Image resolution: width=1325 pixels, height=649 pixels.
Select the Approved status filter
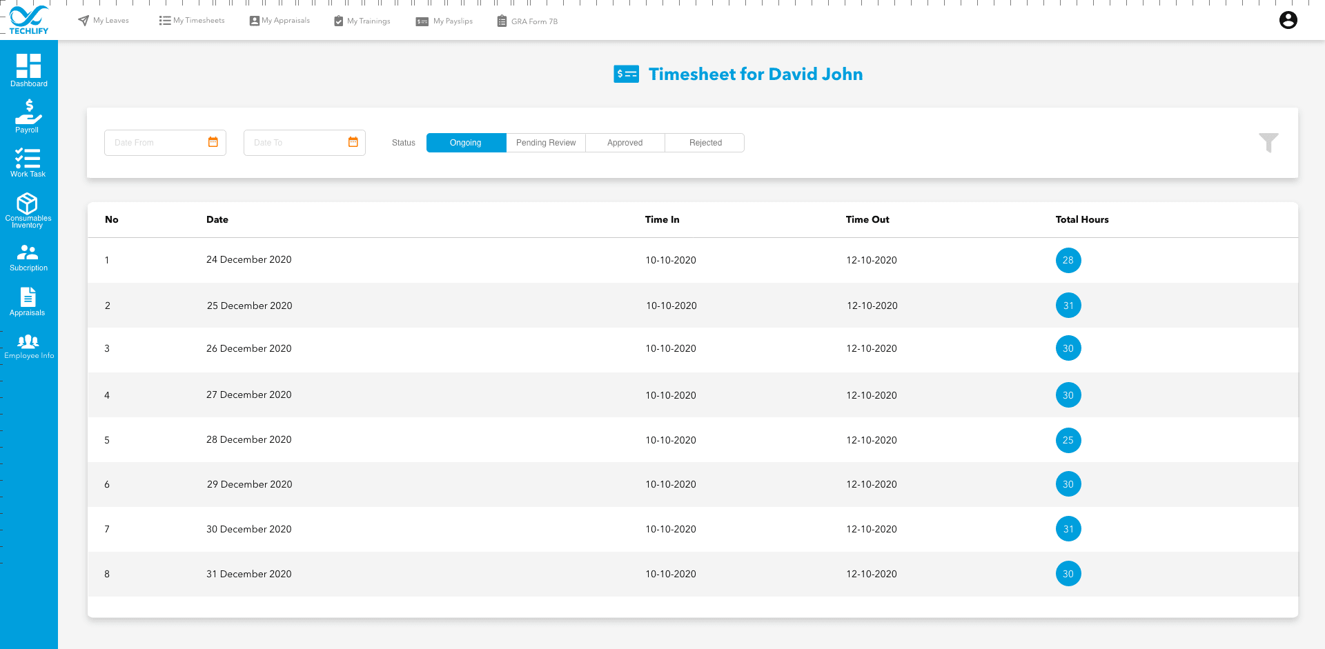(x=625, y=143)
